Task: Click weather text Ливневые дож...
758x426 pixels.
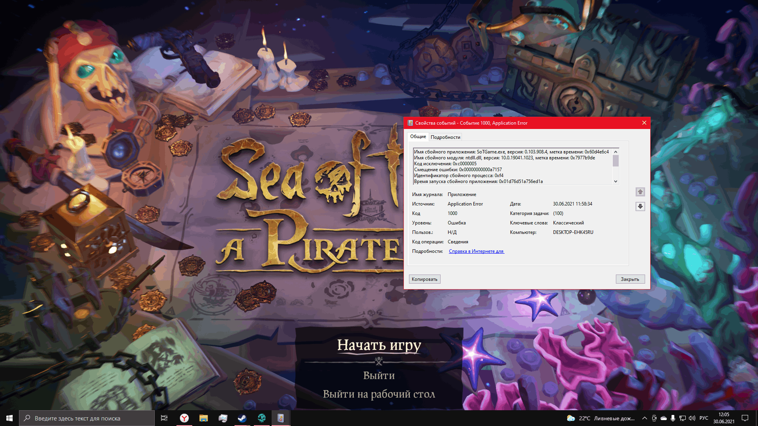Action: tap(614, 418)
